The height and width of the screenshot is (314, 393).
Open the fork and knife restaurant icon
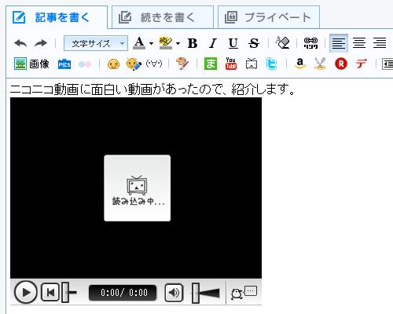click(320, 64)
